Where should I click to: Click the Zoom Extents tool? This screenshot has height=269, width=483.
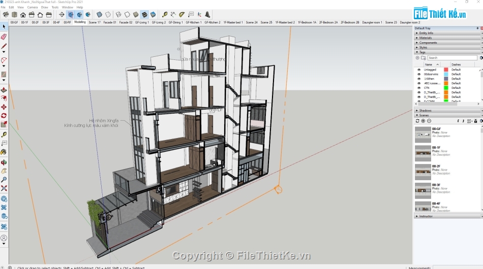click(4, 188)
